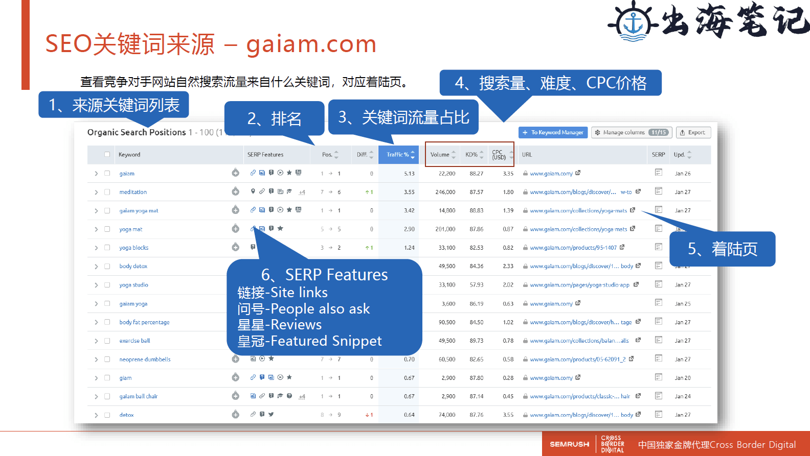The image size is (810, 456).
Task: View SERP snapshot for yoga studio row
Action: tap(659, 284)
